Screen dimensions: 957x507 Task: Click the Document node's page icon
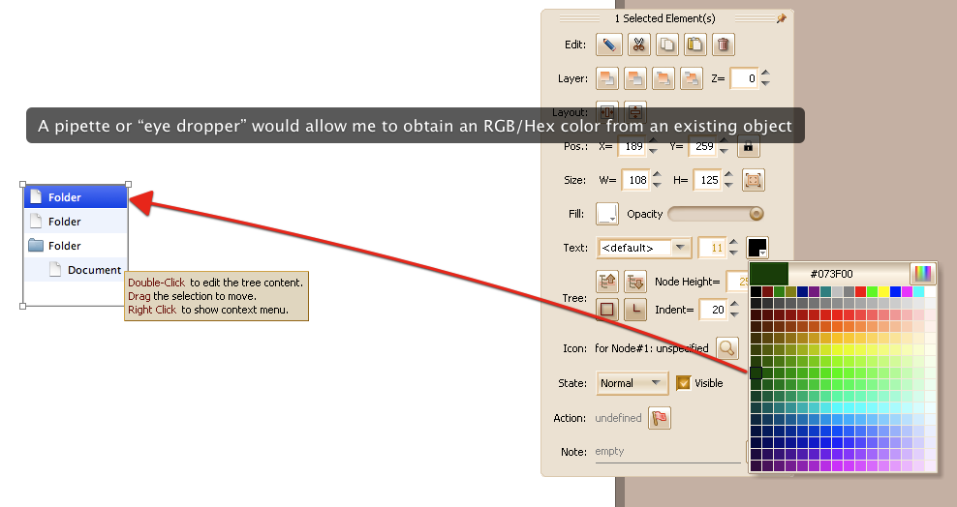[55, 269]
